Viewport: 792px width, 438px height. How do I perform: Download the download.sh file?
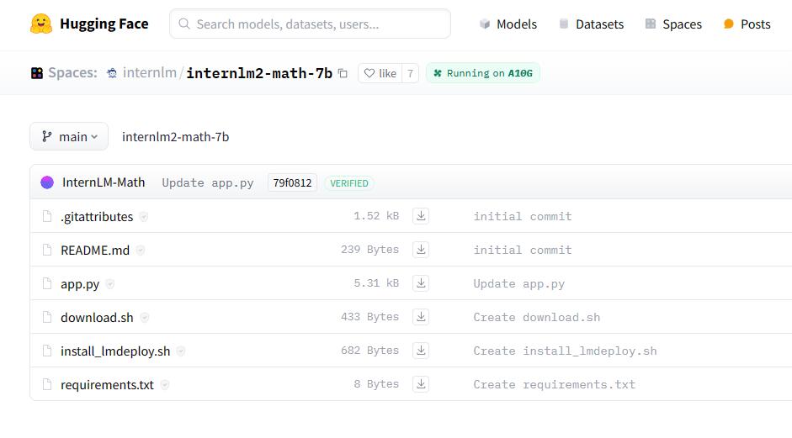click(x=421, y=317)
